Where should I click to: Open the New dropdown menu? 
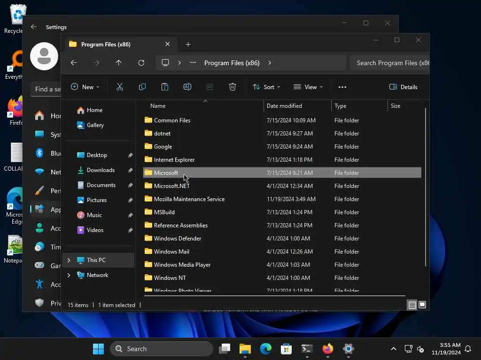[85, 87]
